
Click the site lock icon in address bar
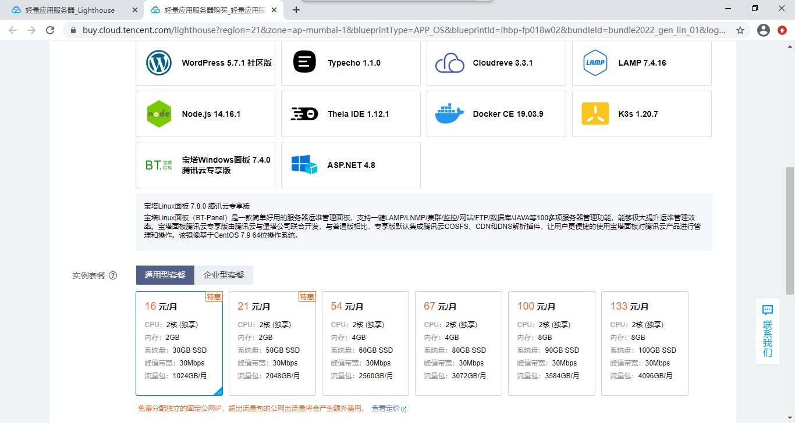pyautogui.click(x=73, y=30)
